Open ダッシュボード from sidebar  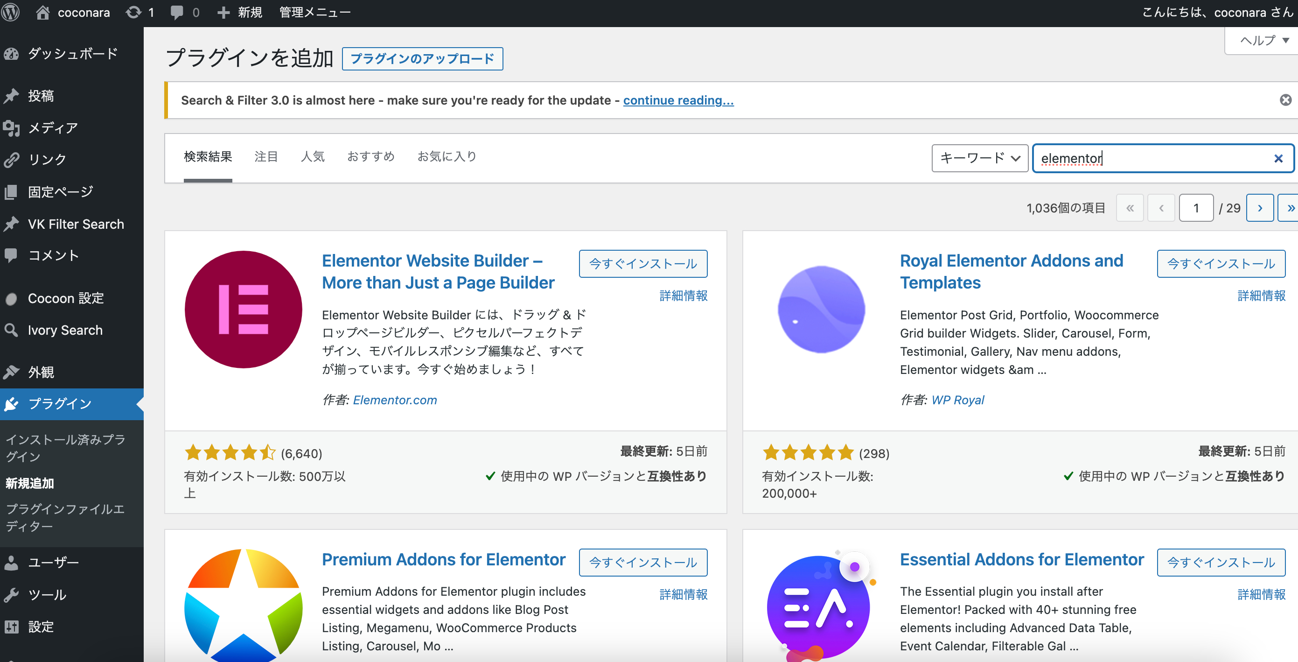[x=71, y=53]
